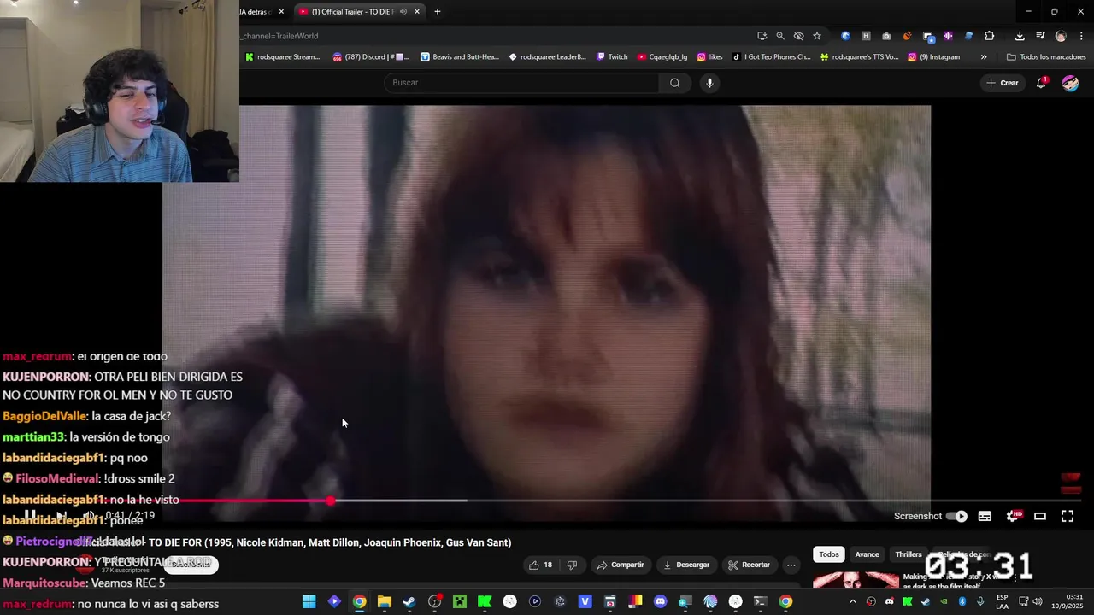Click the Crear button
Viewport: 1094px width, 615px height.
[x=1002, y=83]
